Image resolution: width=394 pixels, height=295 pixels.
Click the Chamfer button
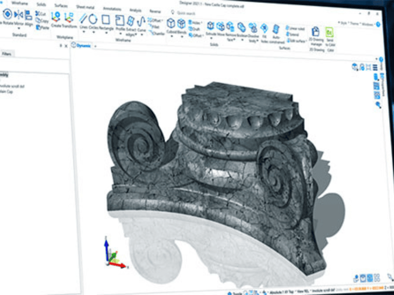158,33
